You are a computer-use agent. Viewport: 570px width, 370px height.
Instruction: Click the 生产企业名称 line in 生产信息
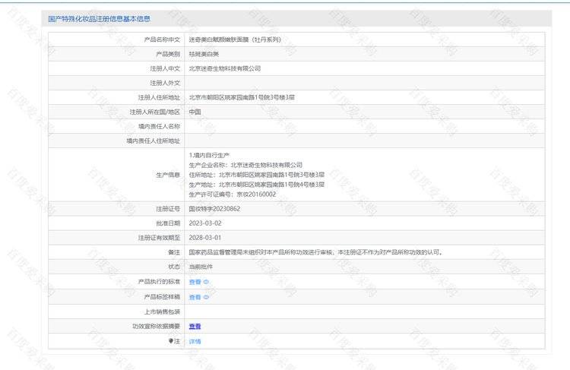(245, 165)
